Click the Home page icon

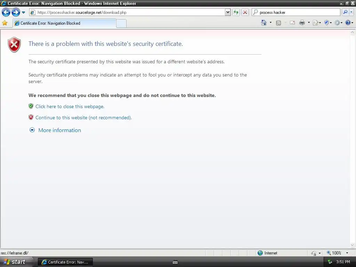click(x=264, y=23)
